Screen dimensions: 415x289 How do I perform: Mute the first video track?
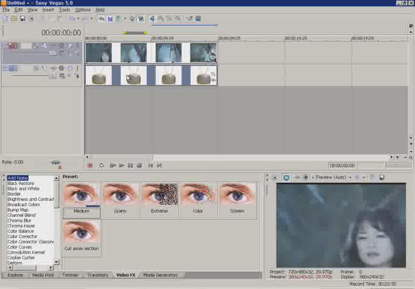click(x=70, y=45)
